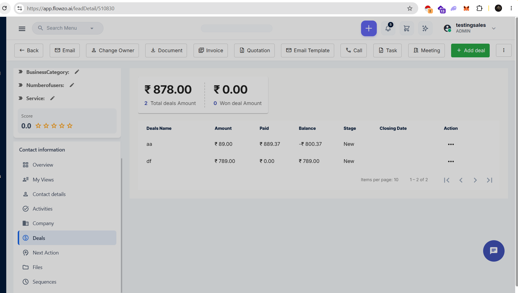Open the browser extensions puzzle icon
Image resolution: width=518 pixels, height=293 pixels.
coord(479,8)
